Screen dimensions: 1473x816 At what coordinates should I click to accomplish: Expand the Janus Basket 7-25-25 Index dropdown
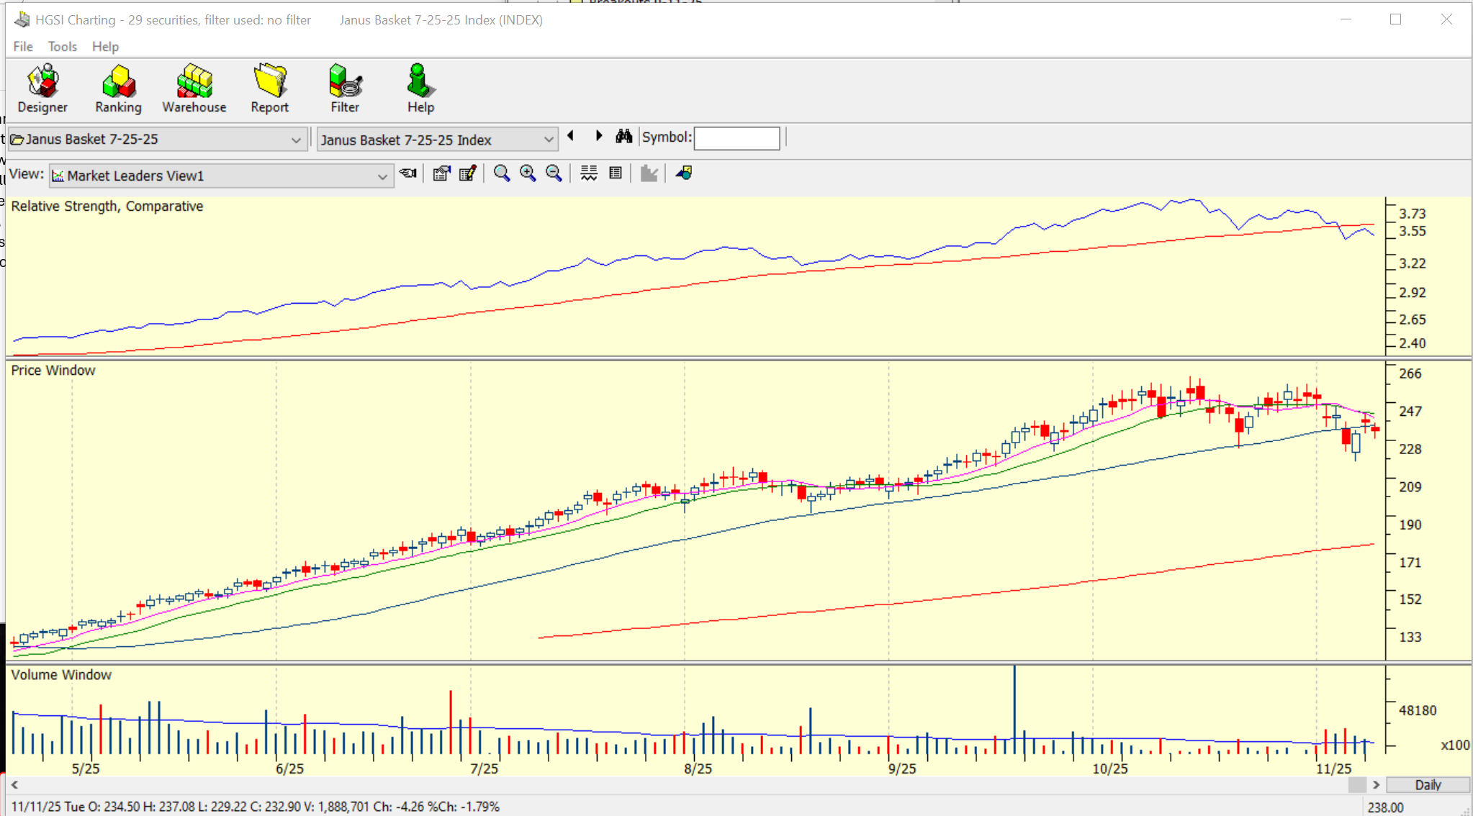point(549,140)
